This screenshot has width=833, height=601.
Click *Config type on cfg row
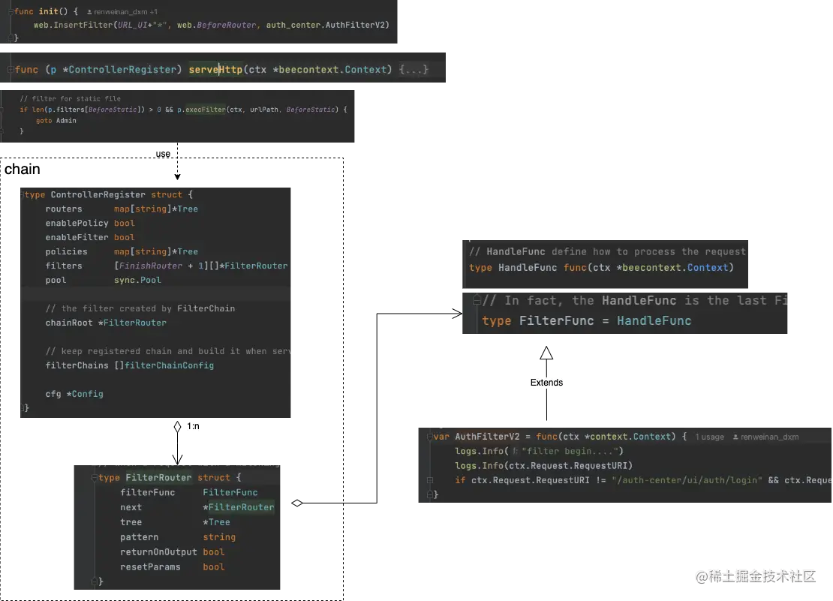point(85,394)
